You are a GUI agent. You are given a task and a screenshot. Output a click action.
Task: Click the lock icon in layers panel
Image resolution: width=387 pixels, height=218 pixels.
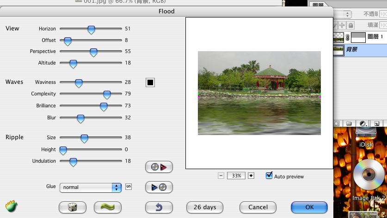tap(350, 25)
